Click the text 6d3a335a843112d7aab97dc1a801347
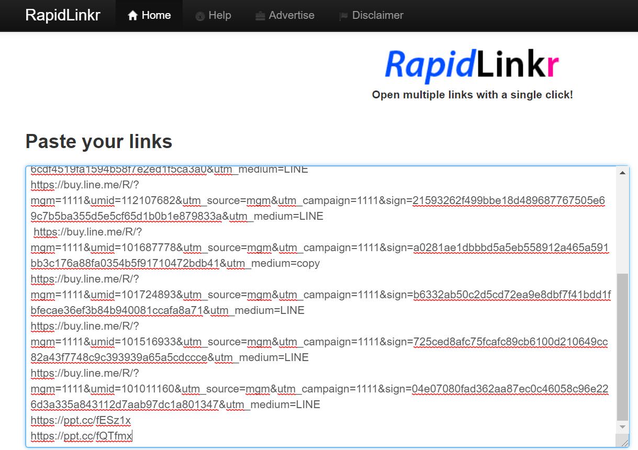The height and width of the screenshot is (450, 638). pos(125,404)
